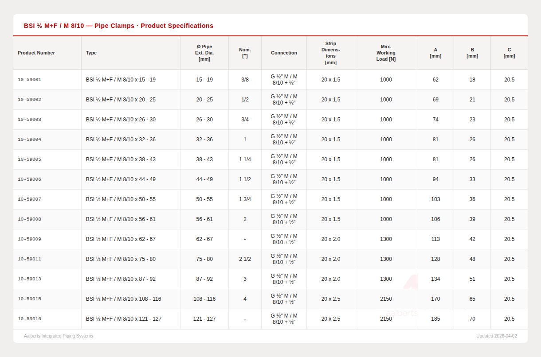
Task: Click Connection cell in row 10-59003
Action: pyautogui.click(x=284, y=120)
